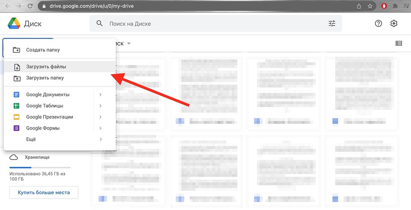Bookmark this page with star icon
The image size is (411, 210).
coord(369,6)
